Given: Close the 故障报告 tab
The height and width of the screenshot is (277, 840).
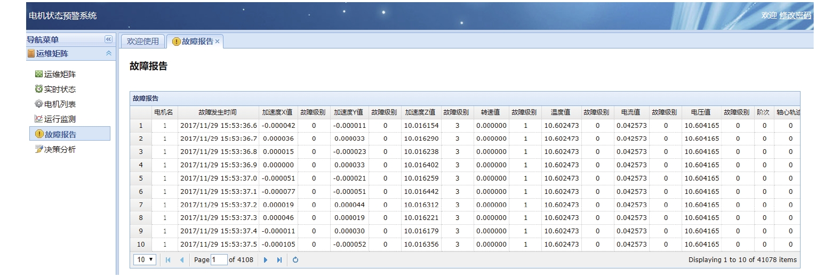Looking at the screenshot, I should tap(218, 42).
